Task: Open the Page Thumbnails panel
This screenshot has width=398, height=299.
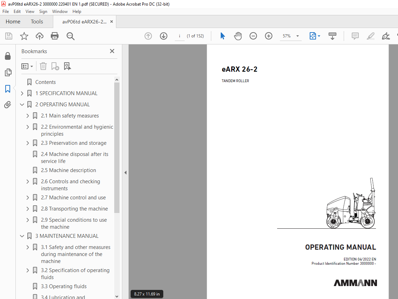Action: 8,72
